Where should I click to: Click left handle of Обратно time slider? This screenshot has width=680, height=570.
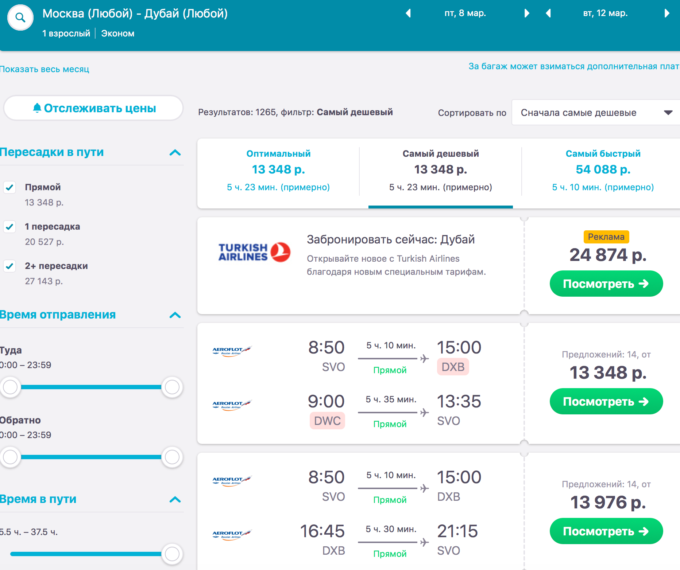10,457
